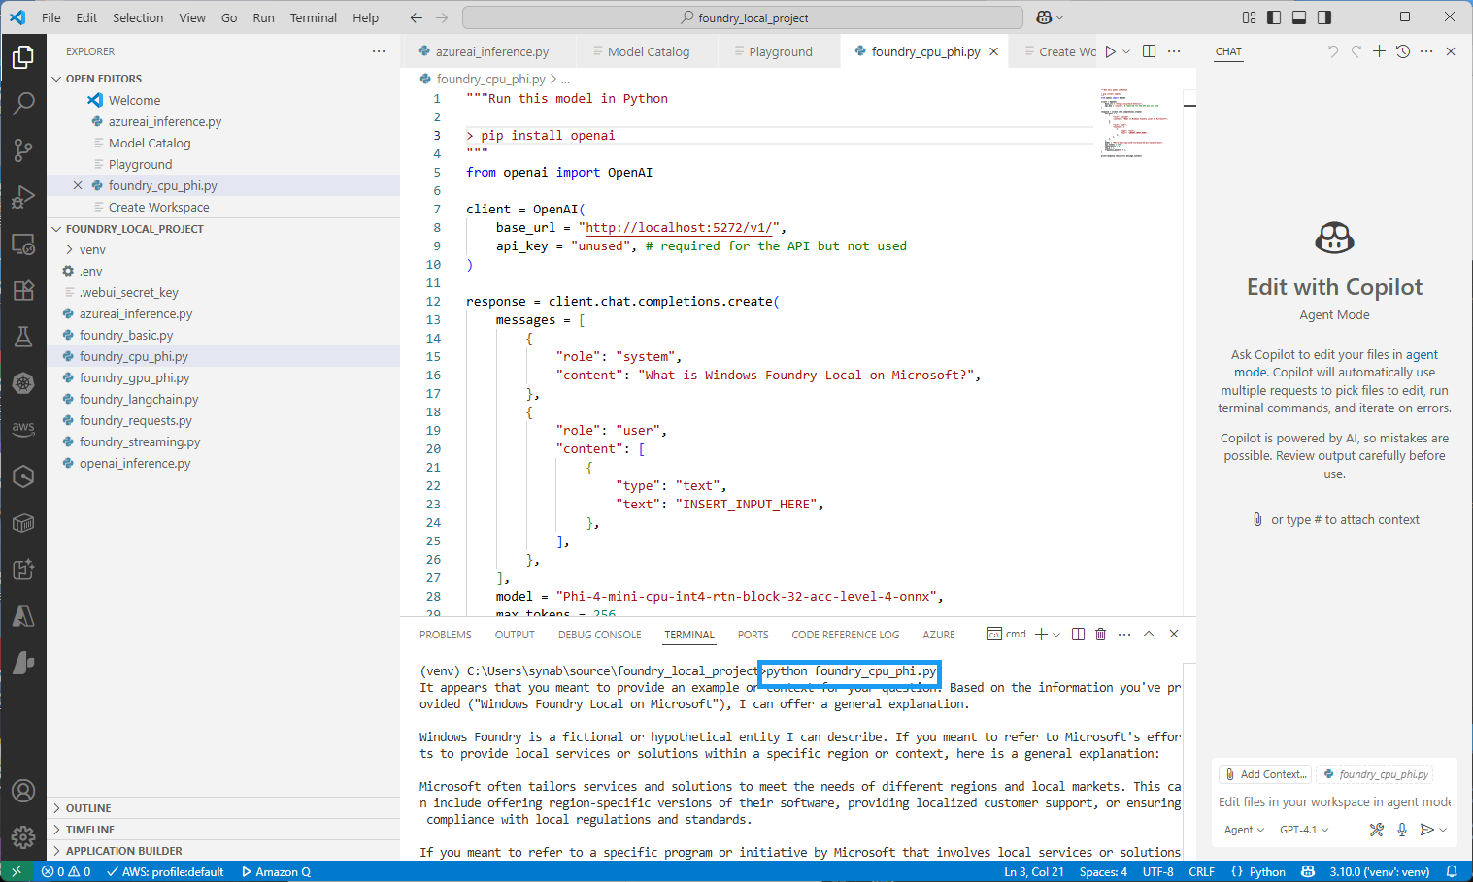Open GPT-4.1 model picker dropdown
Viewport: 1473px width, 882px height.
coord(1304,830)
